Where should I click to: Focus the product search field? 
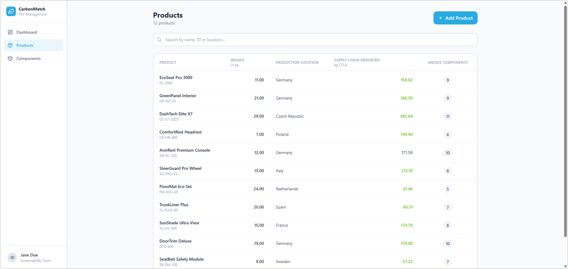[315, 40]
